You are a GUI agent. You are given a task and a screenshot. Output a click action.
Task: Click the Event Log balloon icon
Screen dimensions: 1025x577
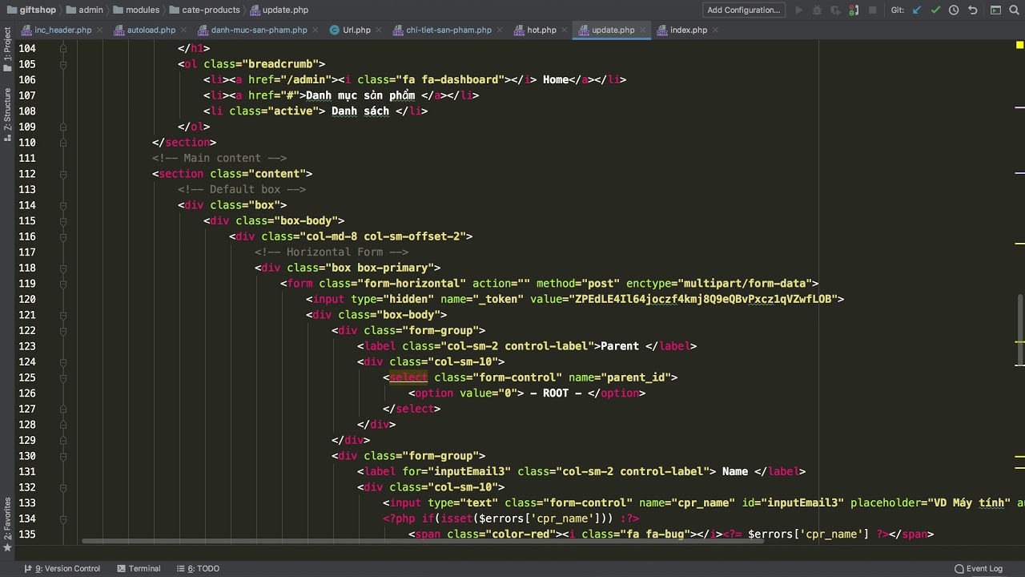tap(958, 569)
